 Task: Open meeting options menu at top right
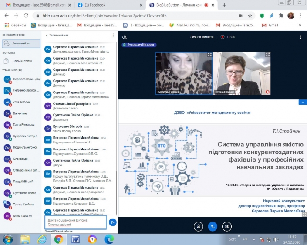coord(300,37)
